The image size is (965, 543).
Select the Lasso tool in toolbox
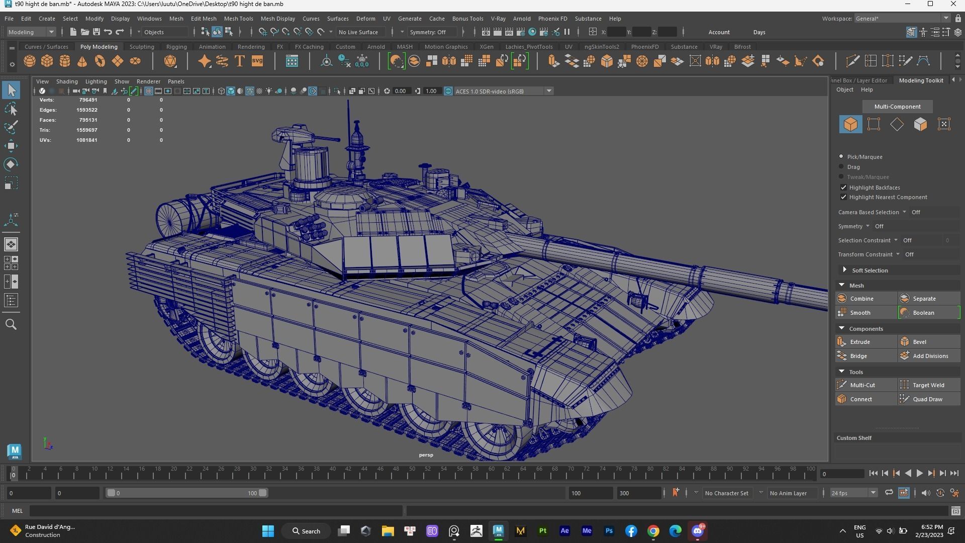pyautogui.click(x=11, y=109)
